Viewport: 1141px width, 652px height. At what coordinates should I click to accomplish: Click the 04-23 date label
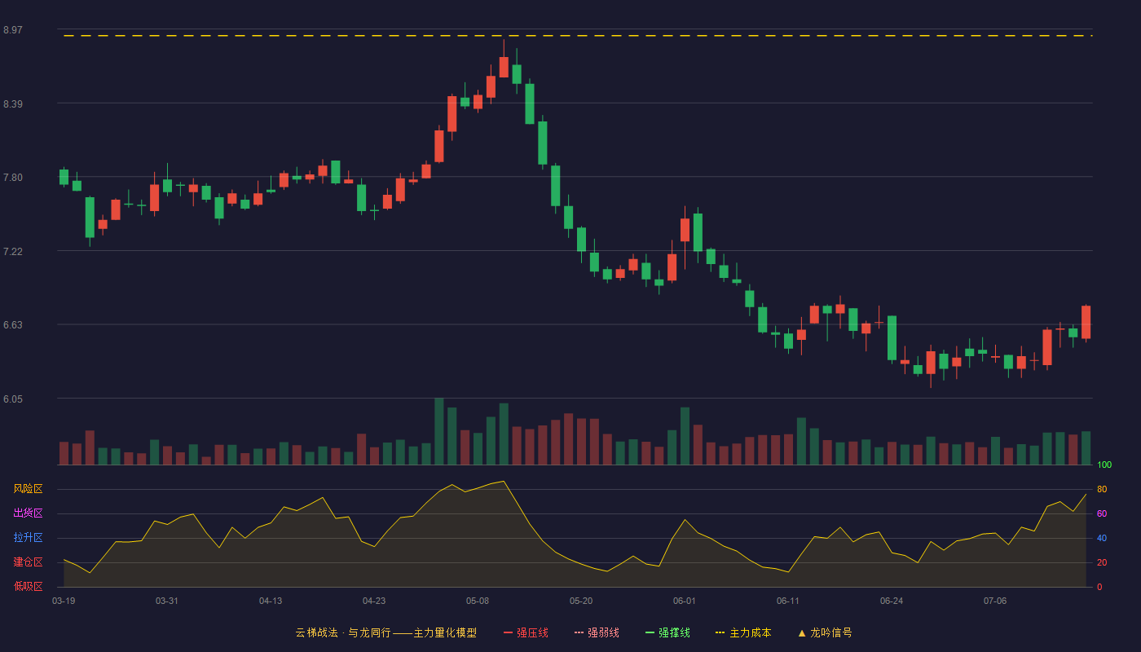point(374,601)
